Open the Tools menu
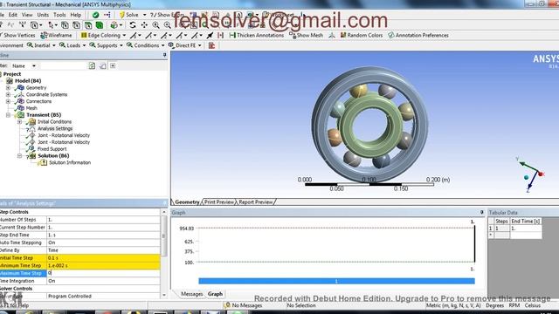Screen dimensions: 559x314 pos(59,15)
